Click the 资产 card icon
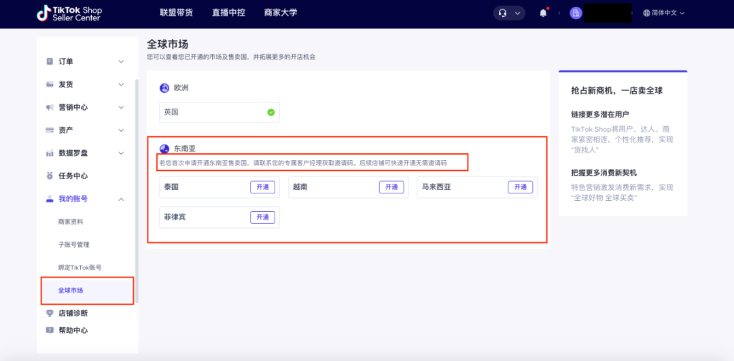This screenshot has width=734, height=361. pyautogui.click(x=50, y=130)
